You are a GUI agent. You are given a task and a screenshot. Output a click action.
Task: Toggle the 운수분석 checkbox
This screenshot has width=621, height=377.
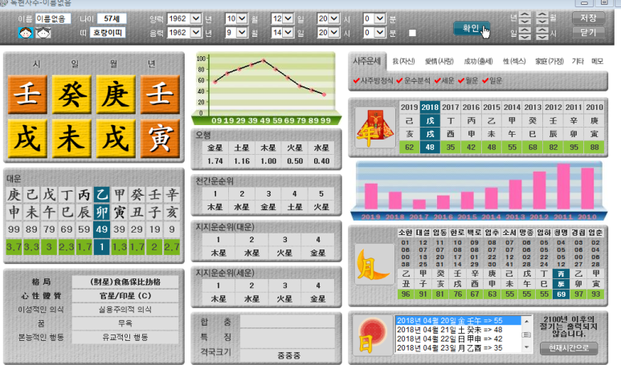pyautogui.click(x=399, y=81)
